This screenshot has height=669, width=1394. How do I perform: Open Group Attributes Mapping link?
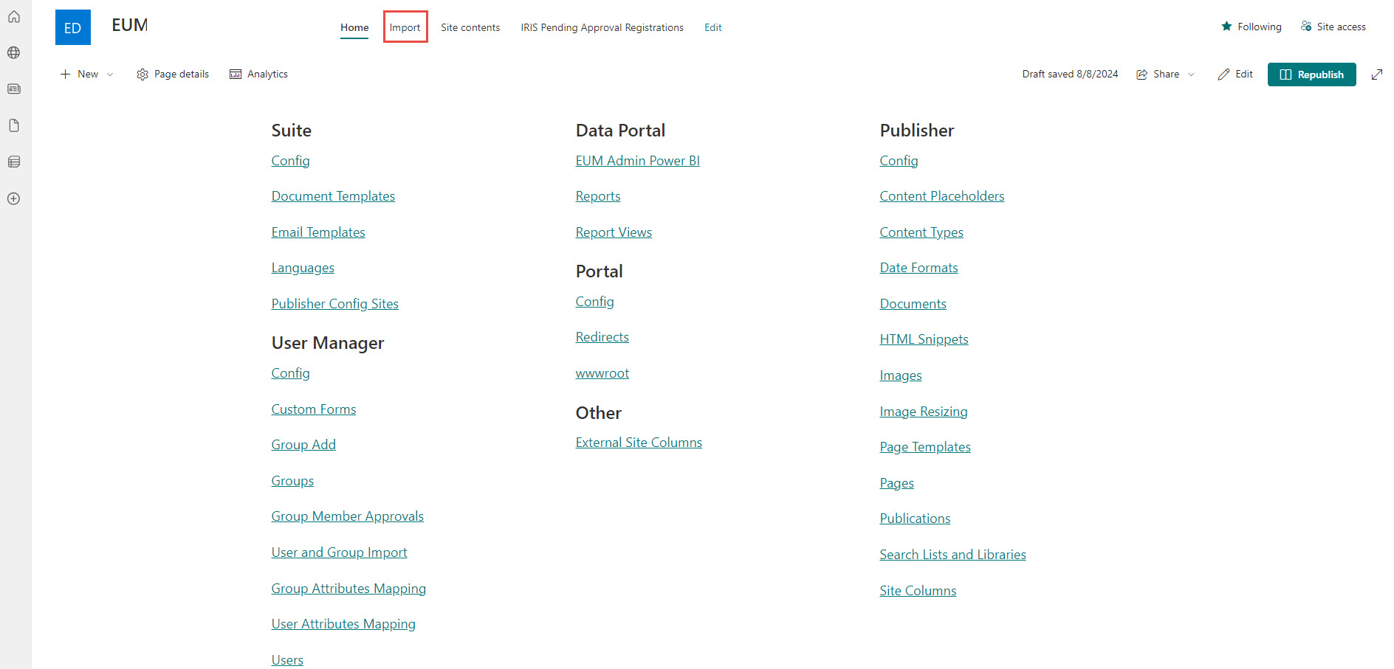click(x=348, y=589)
